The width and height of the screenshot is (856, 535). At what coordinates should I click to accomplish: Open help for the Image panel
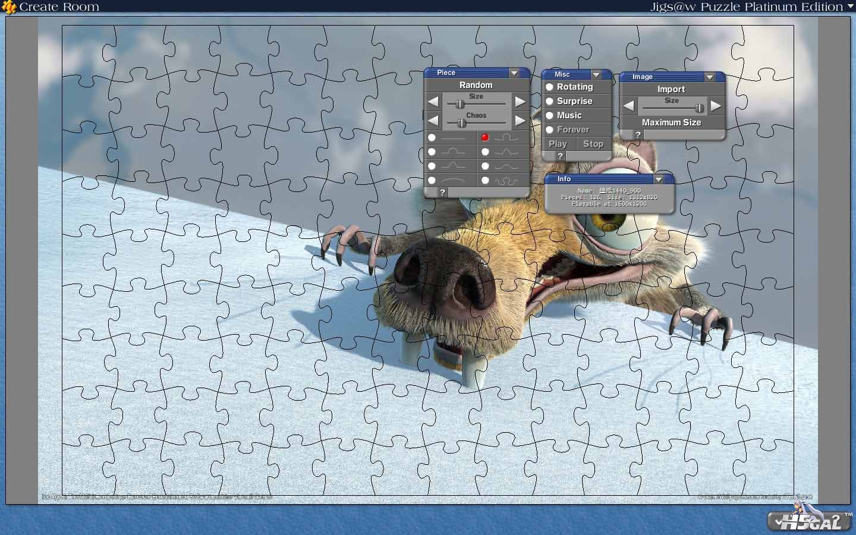point(638,135)
